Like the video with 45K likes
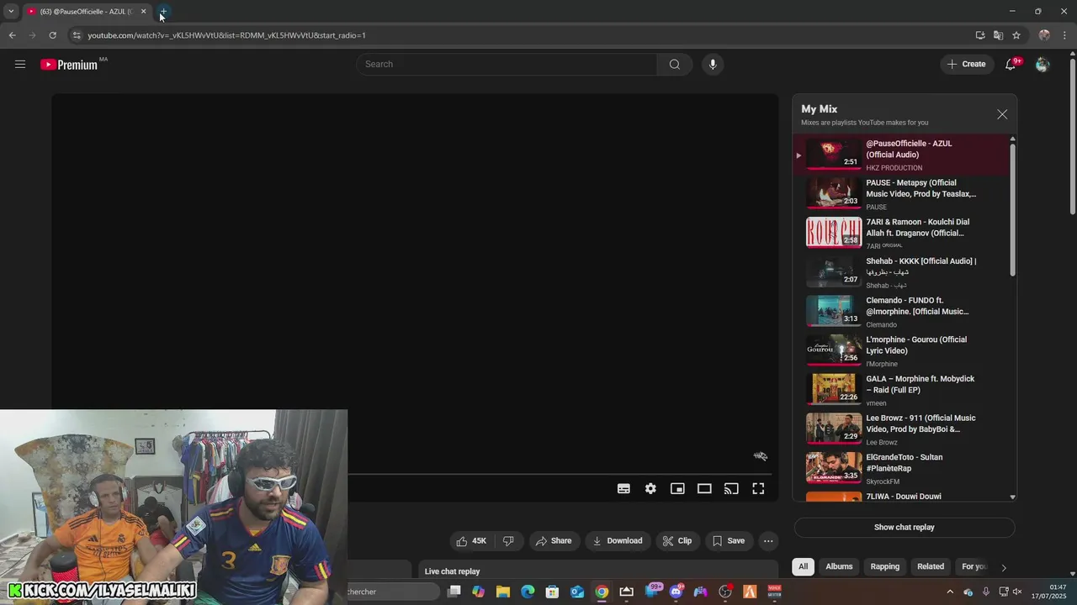1077x605 pixels. click(x=471, y=541)
